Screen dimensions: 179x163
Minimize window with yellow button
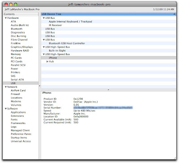click(11, 4)
